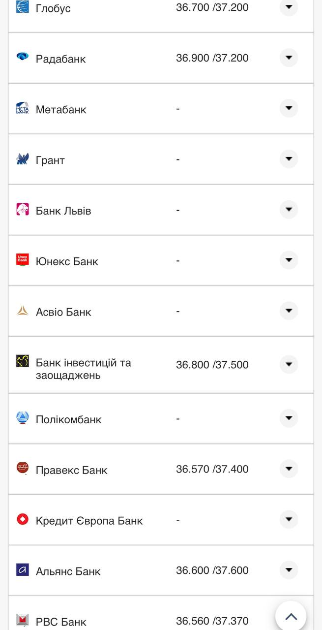322x630 pixels.
Task: Expand Банк інвестицій та заощаджень details
Action: coord(289,364)
